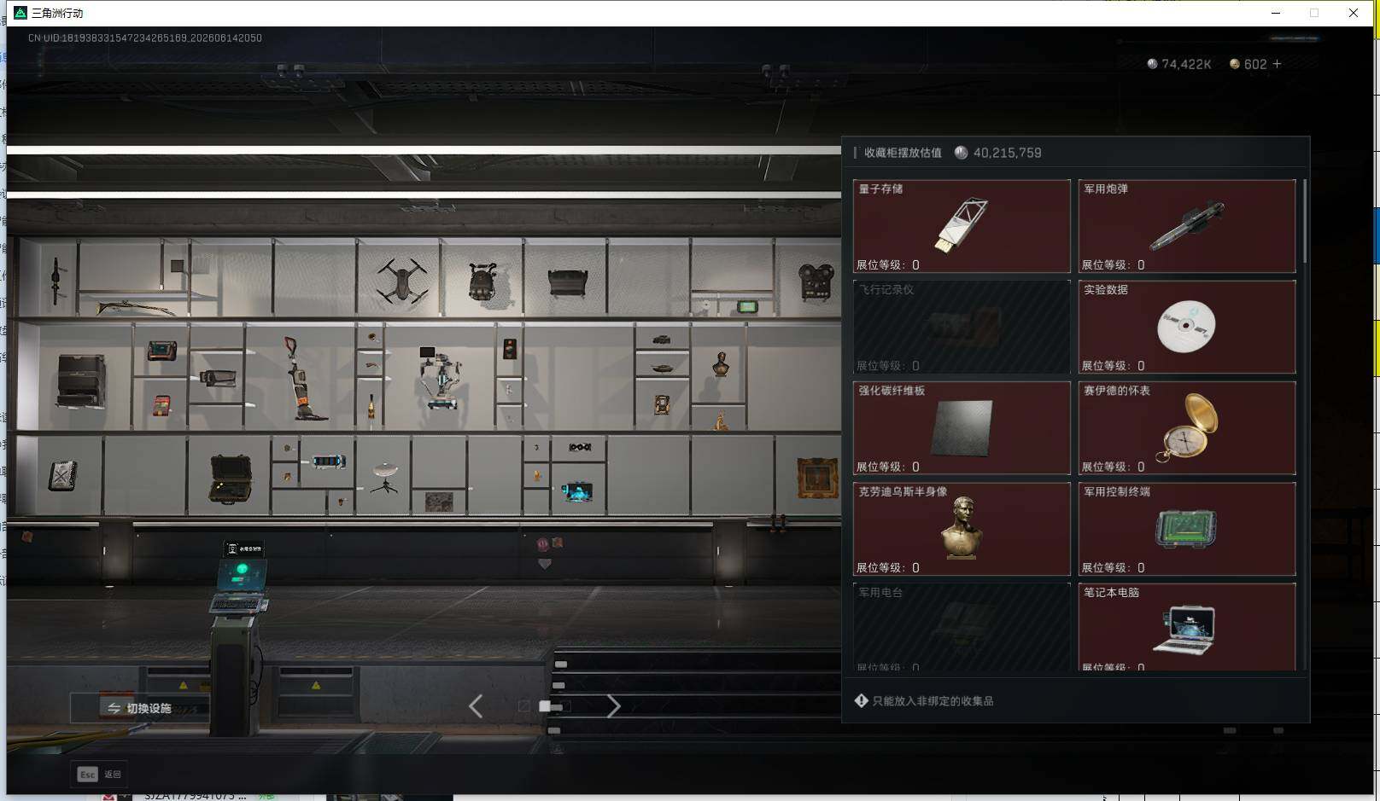This screenshot has width=1380, height=801.
Task: Click the plus icon beside 602 currency
Action: [x=1277, y=64]
